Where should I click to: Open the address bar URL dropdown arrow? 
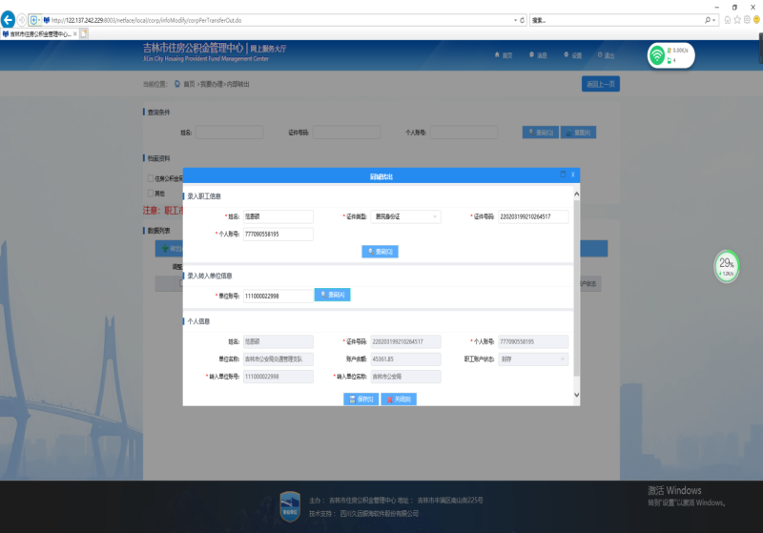516,19
